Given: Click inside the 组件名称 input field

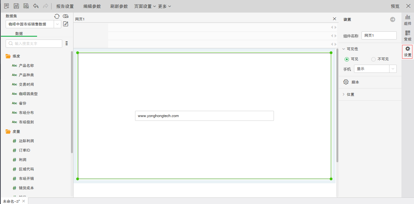Looking at the screenshot, I should click(x=379, y=35).
